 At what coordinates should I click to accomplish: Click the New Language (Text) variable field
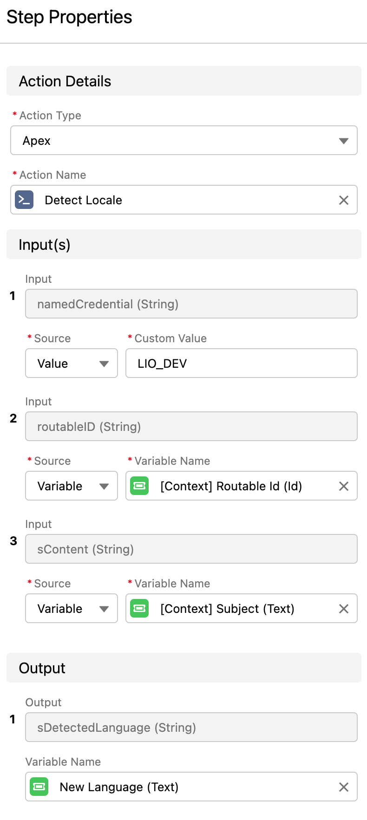click(x=191, y=787)
